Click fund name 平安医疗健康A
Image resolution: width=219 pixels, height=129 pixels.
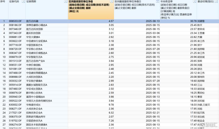tap(34, 81)
